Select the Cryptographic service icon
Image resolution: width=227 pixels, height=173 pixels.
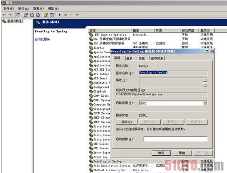[x=91, y=109]
